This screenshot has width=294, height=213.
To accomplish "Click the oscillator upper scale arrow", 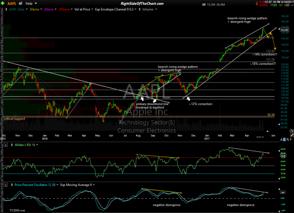I will [x=279, y=189].
